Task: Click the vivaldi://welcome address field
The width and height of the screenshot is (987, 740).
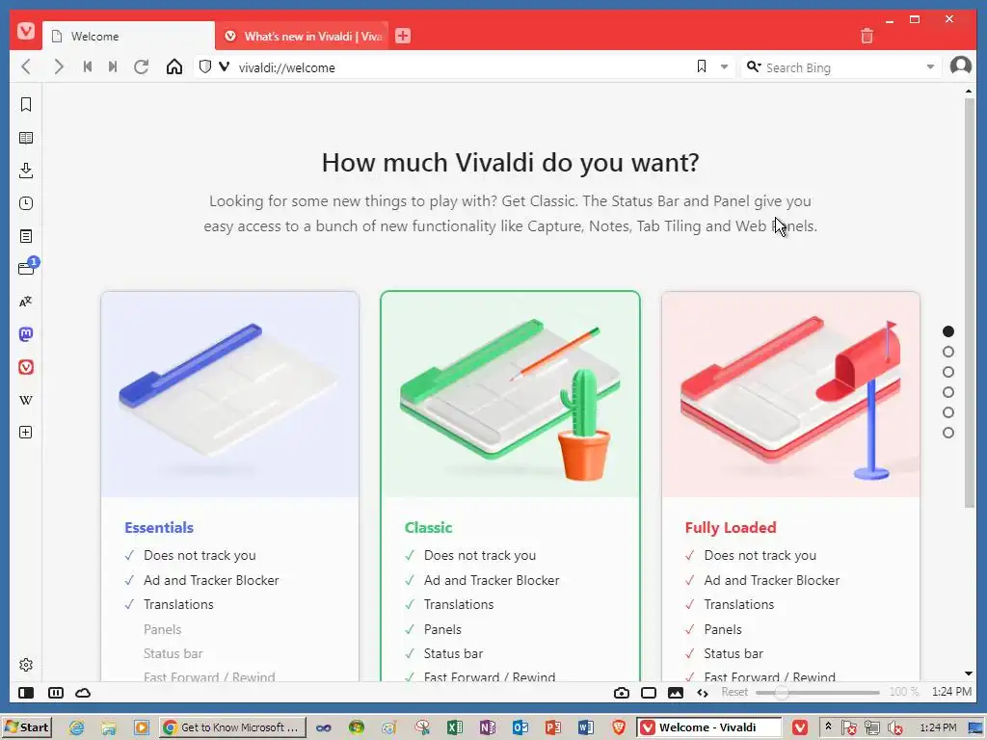Action: [x=463, y=67]
